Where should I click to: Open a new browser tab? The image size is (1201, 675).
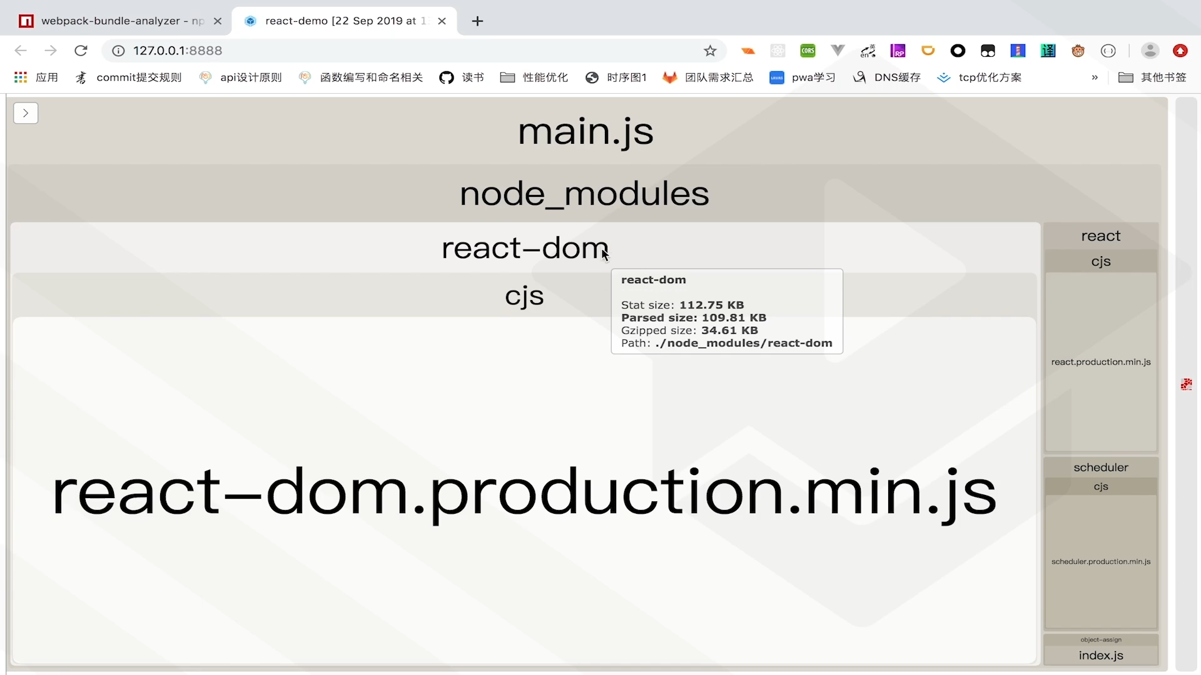tap(477, 21)
